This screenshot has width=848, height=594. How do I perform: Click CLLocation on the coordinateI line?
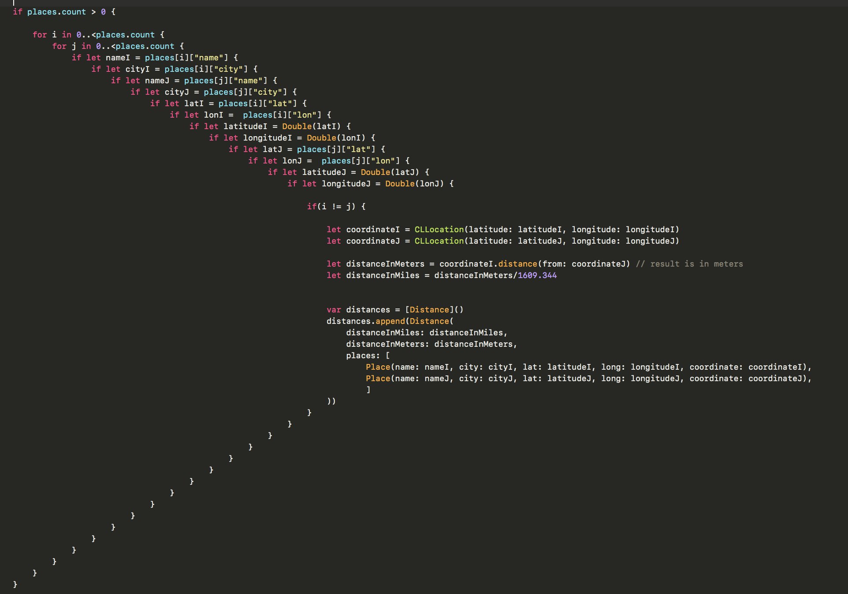[439, 230]
